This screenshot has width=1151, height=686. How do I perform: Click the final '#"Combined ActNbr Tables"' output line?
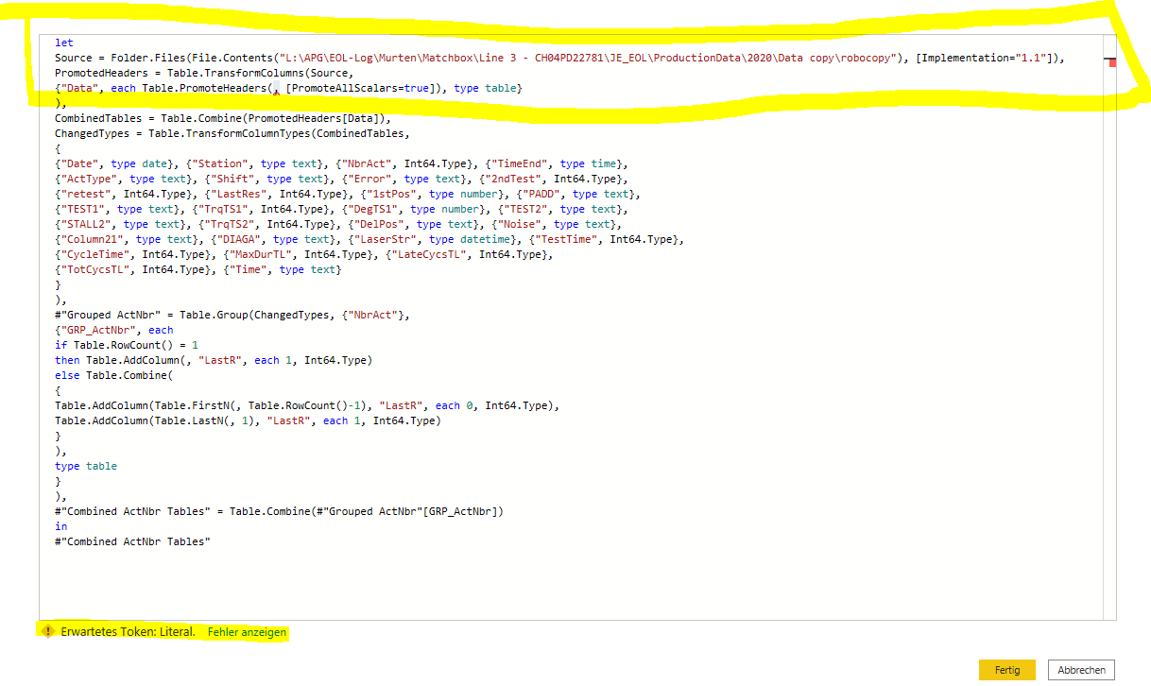tap(132, 541)
